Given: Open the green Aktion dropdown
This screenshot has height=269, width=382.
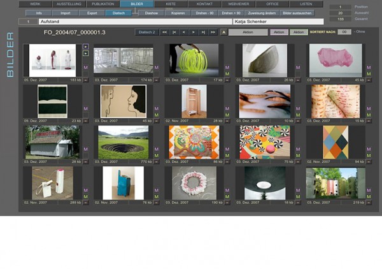Looking at the screenshot, I should click(298, 32).
